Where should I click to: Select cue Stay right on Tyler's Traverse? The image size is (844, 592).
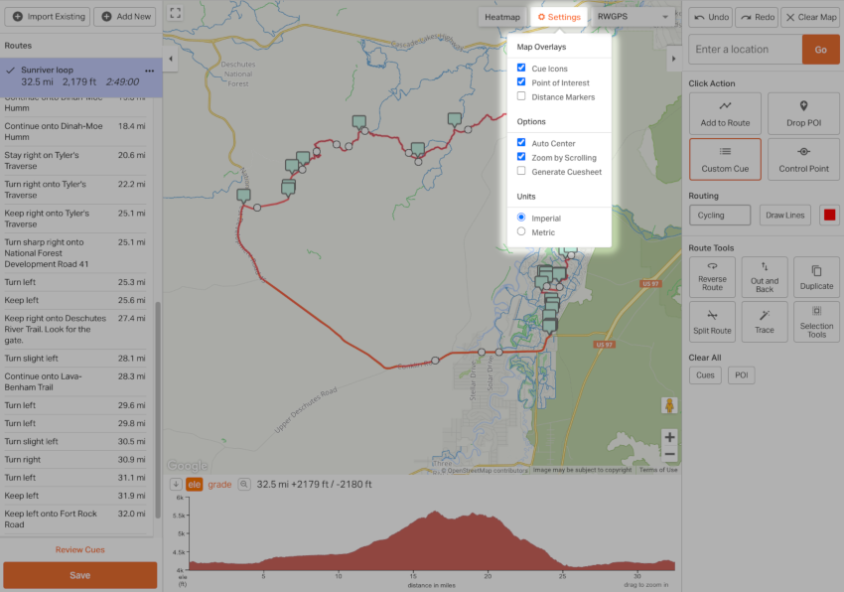click(74, 161)
